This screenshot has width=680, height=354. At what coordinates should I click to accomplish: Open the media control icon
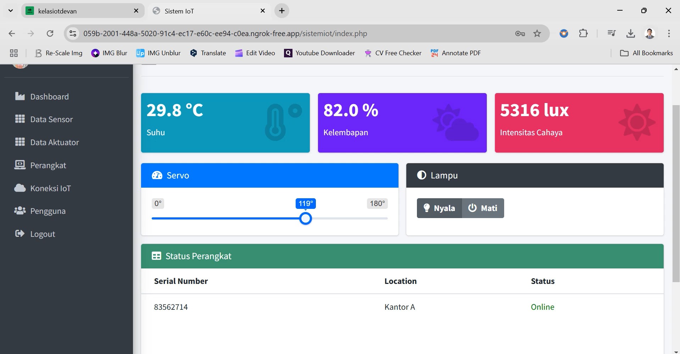612,34
